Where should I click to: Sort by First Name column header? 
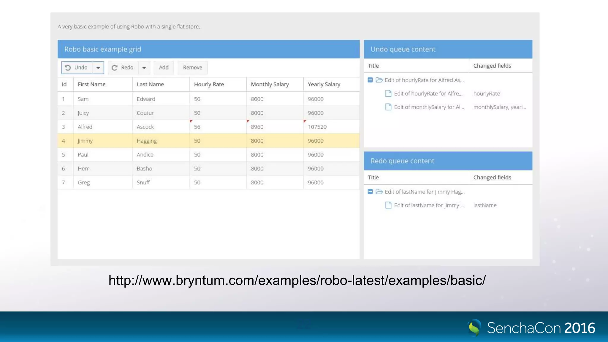pos(103,84)
